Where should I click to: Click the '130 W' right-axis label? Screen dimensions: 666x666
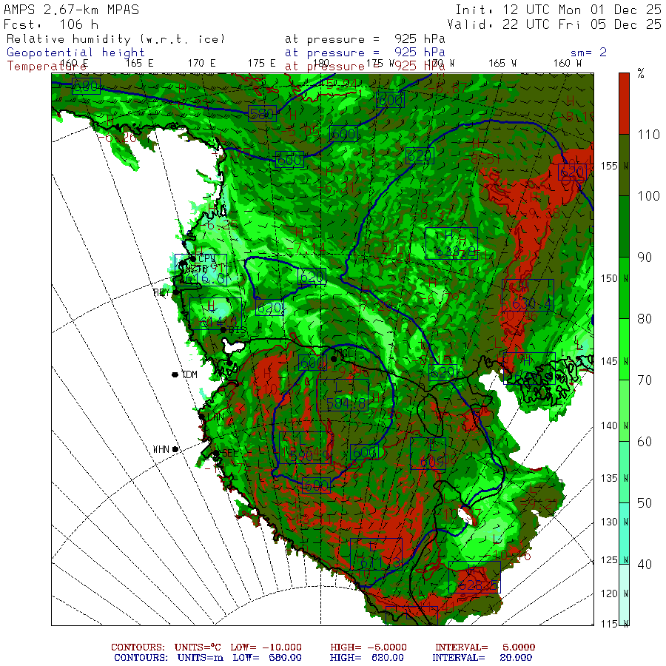(x=615, y=522)
